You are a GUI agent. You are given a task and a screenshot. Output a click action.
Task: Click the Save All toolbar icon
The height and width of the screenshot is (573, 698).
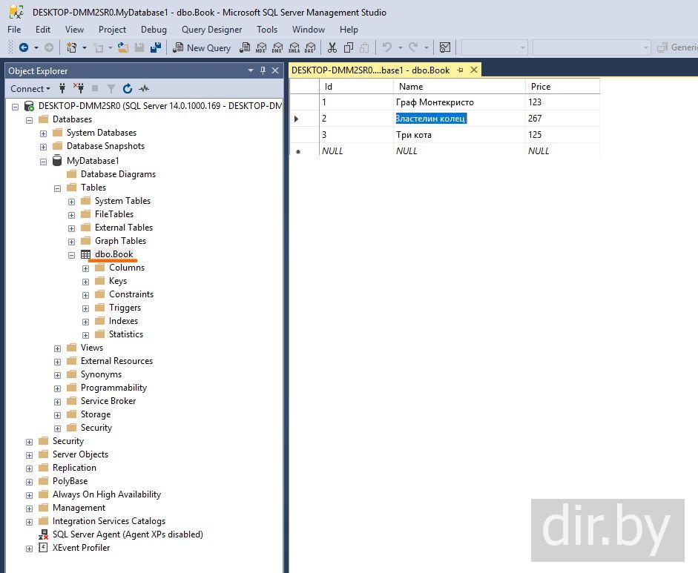pos(156,47)
